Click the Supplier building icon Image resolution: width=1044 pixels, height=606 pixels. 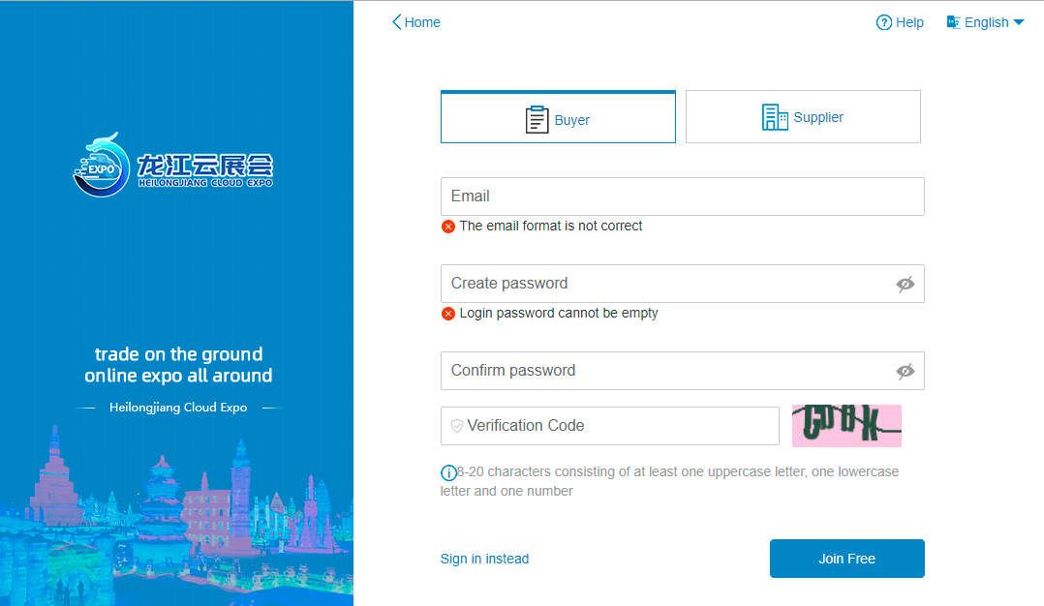tap(775, 117)
